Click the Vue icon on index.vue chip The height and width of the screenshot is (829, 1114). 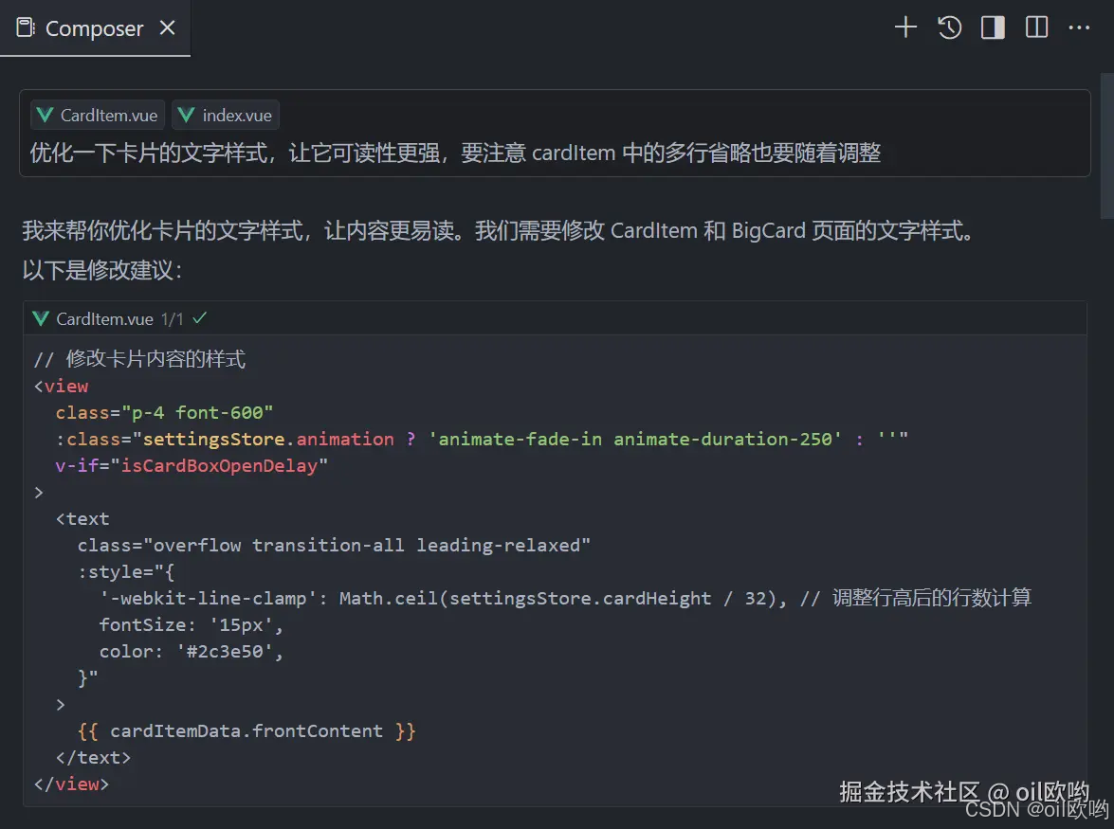[x=186, y=115]
